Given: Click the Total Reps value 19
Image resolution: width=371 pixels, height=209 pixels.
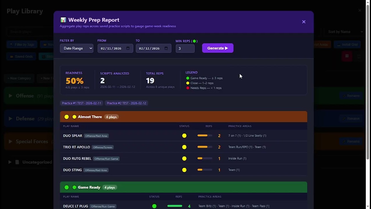Looking at the screenshot, I should (x=150, y=80).
